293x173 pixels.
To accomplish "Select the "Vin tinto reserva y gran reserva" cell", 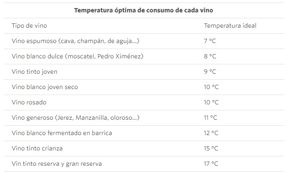I will [x=57, y=164].
